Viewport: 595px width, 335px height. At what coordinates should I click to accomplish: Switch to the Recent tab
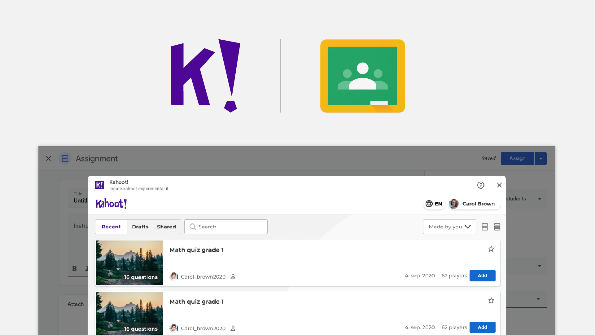pos(111,227)
